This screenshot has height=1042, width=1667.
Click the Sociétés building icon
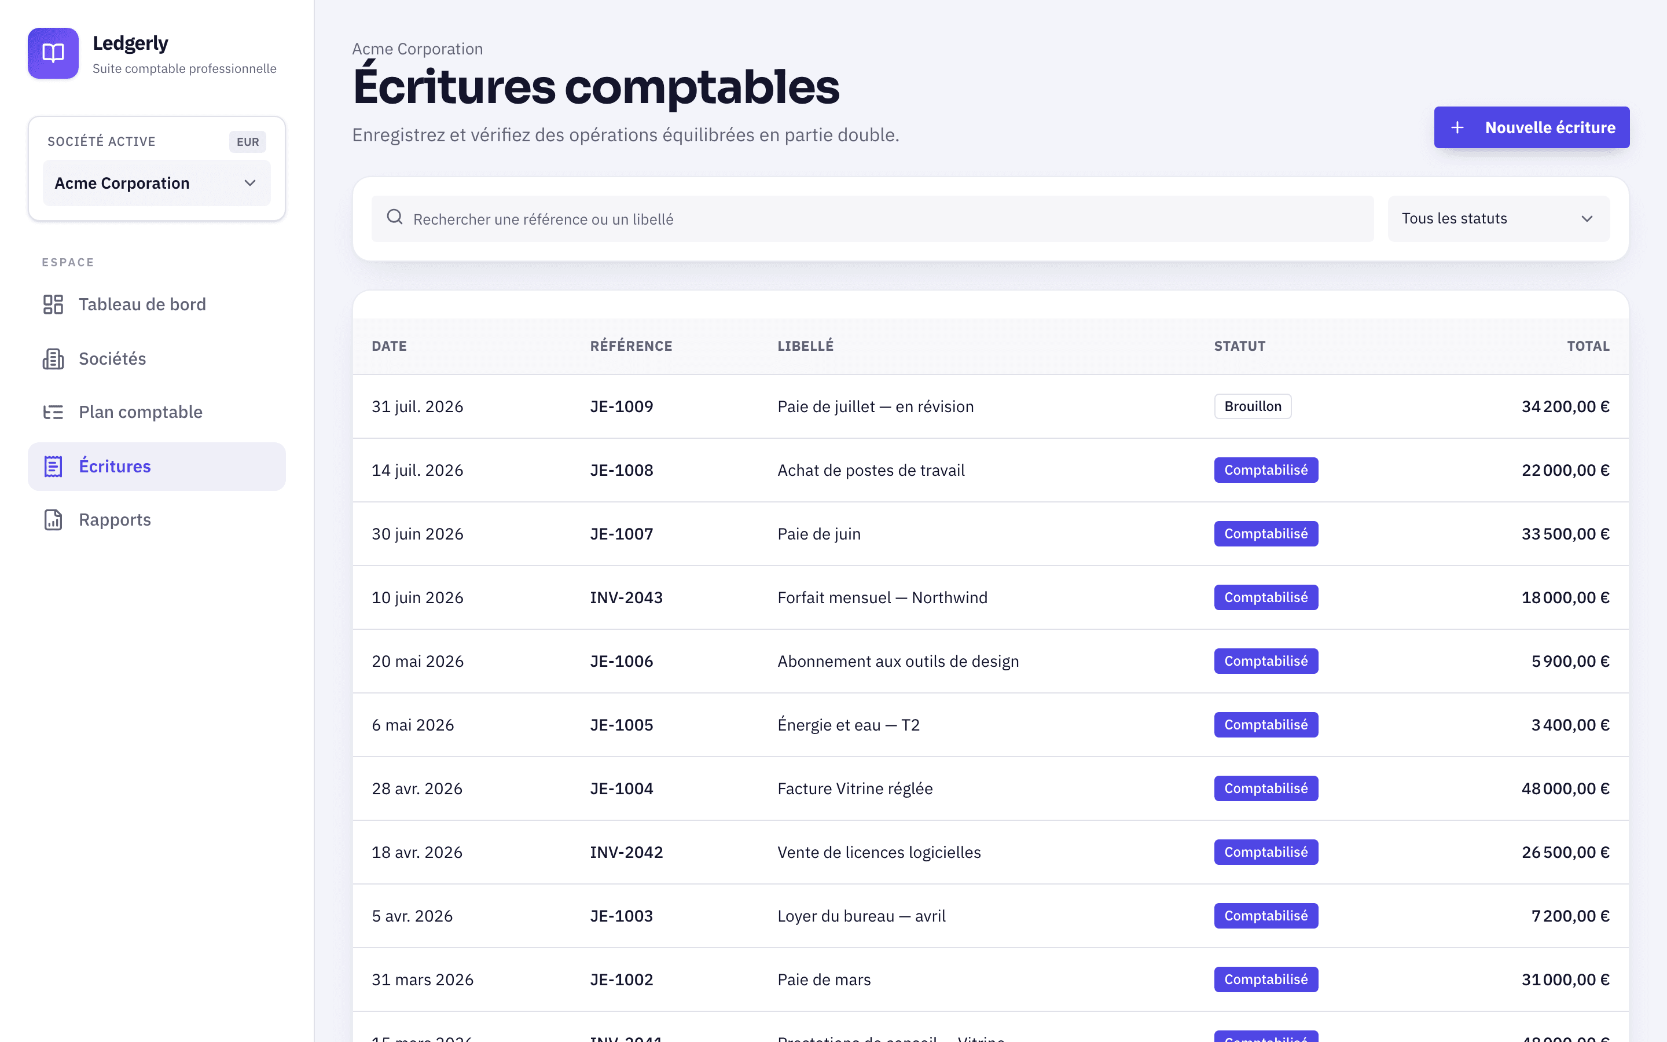pyautogui.click(x=53, y=358)
